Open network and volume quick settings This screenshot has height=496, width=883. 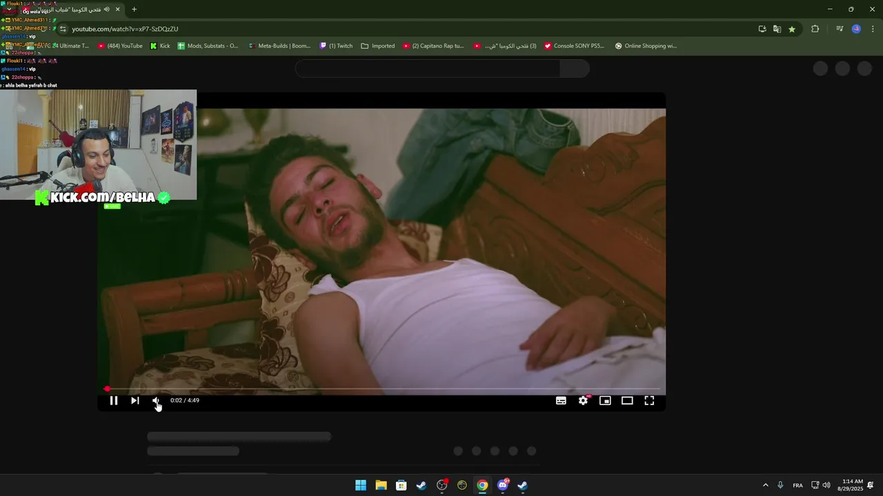click(x=821, y=485)
